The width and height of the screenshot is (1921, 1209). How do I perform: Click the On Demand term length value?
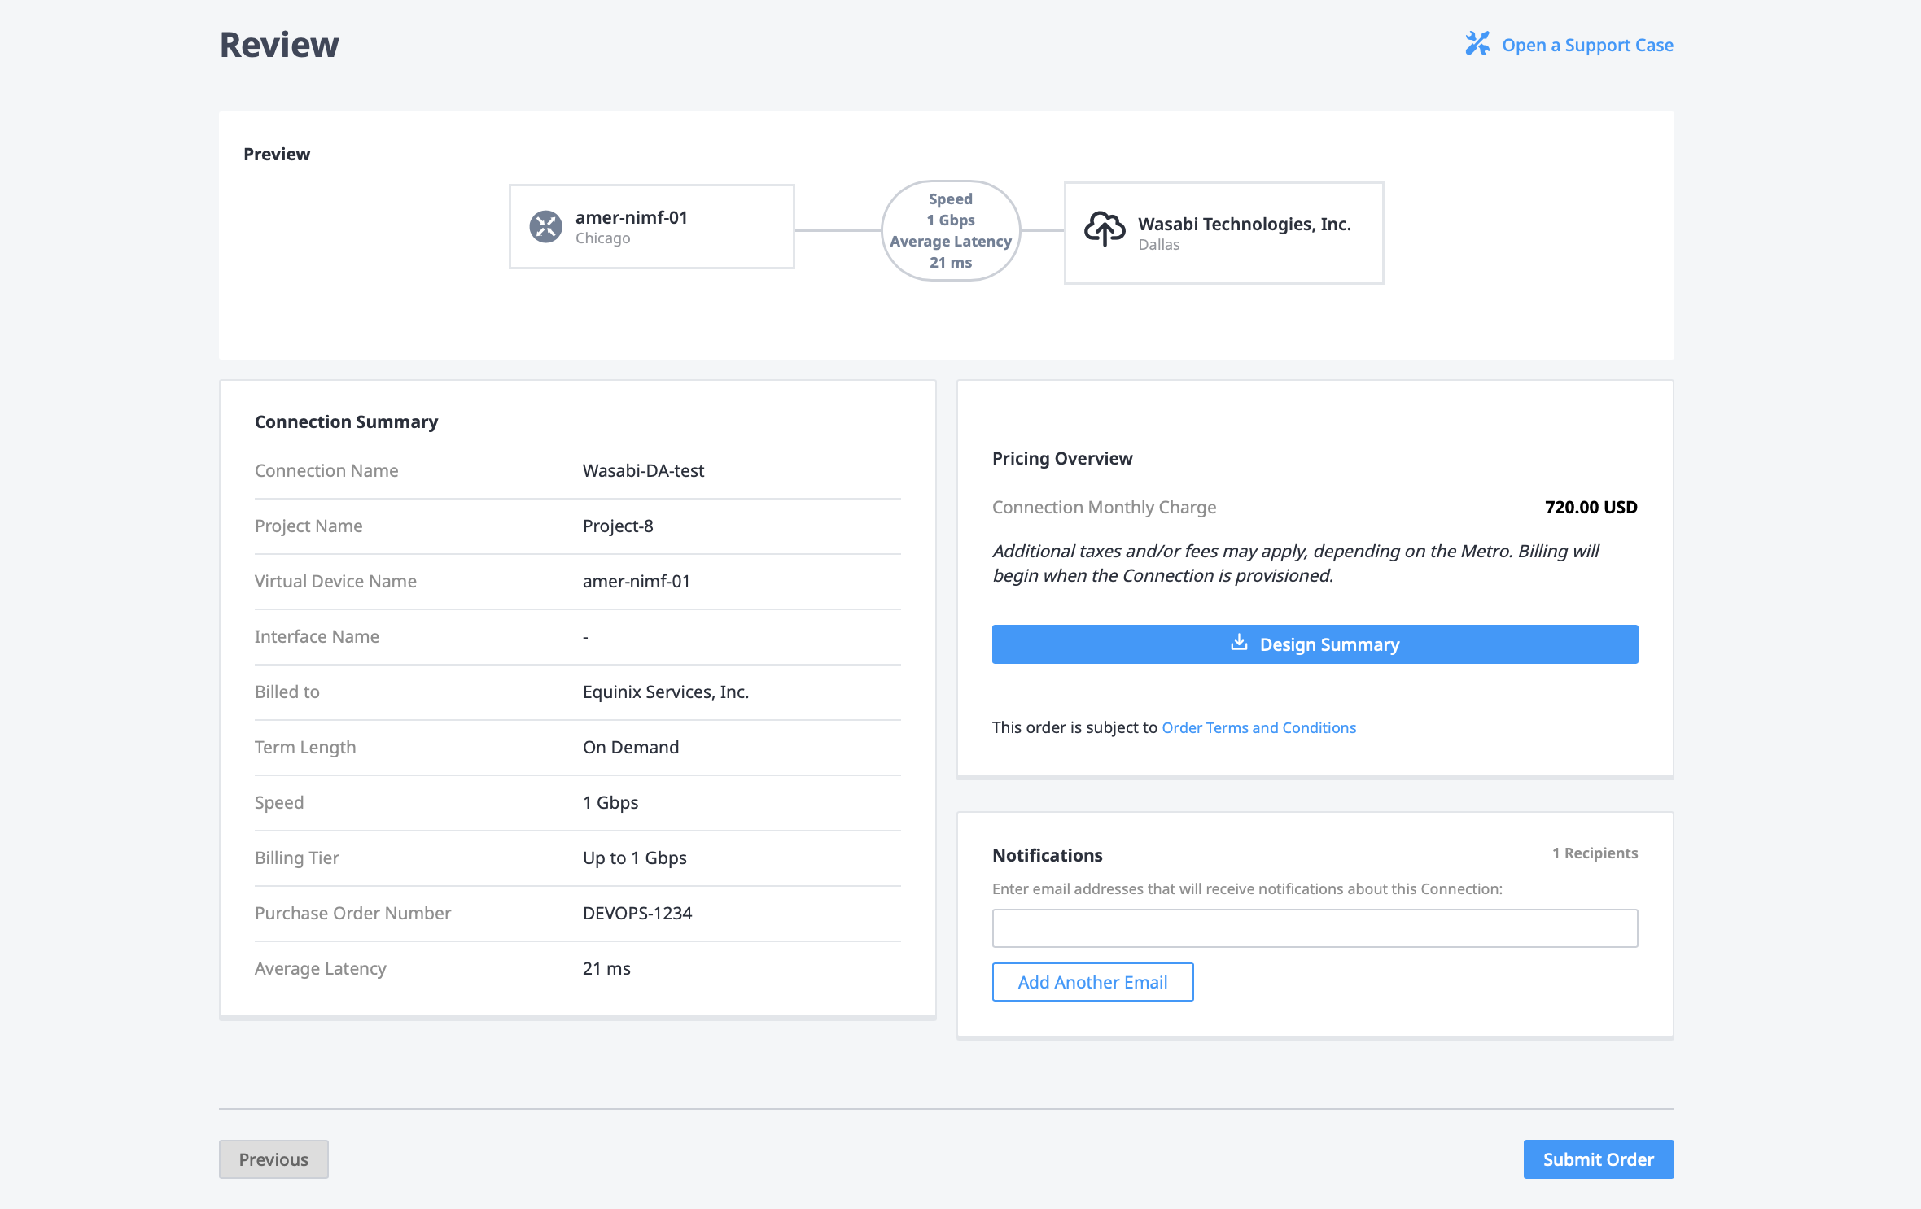(631, 747)
